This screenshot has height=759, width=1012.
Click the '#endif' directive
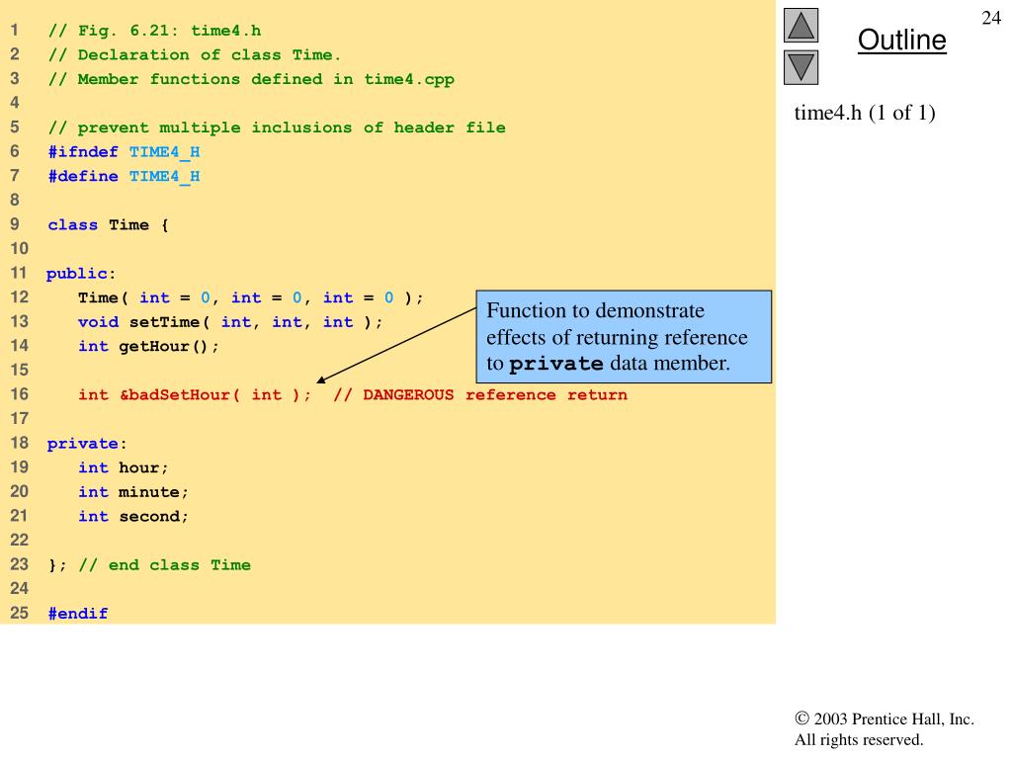(78, 614)
